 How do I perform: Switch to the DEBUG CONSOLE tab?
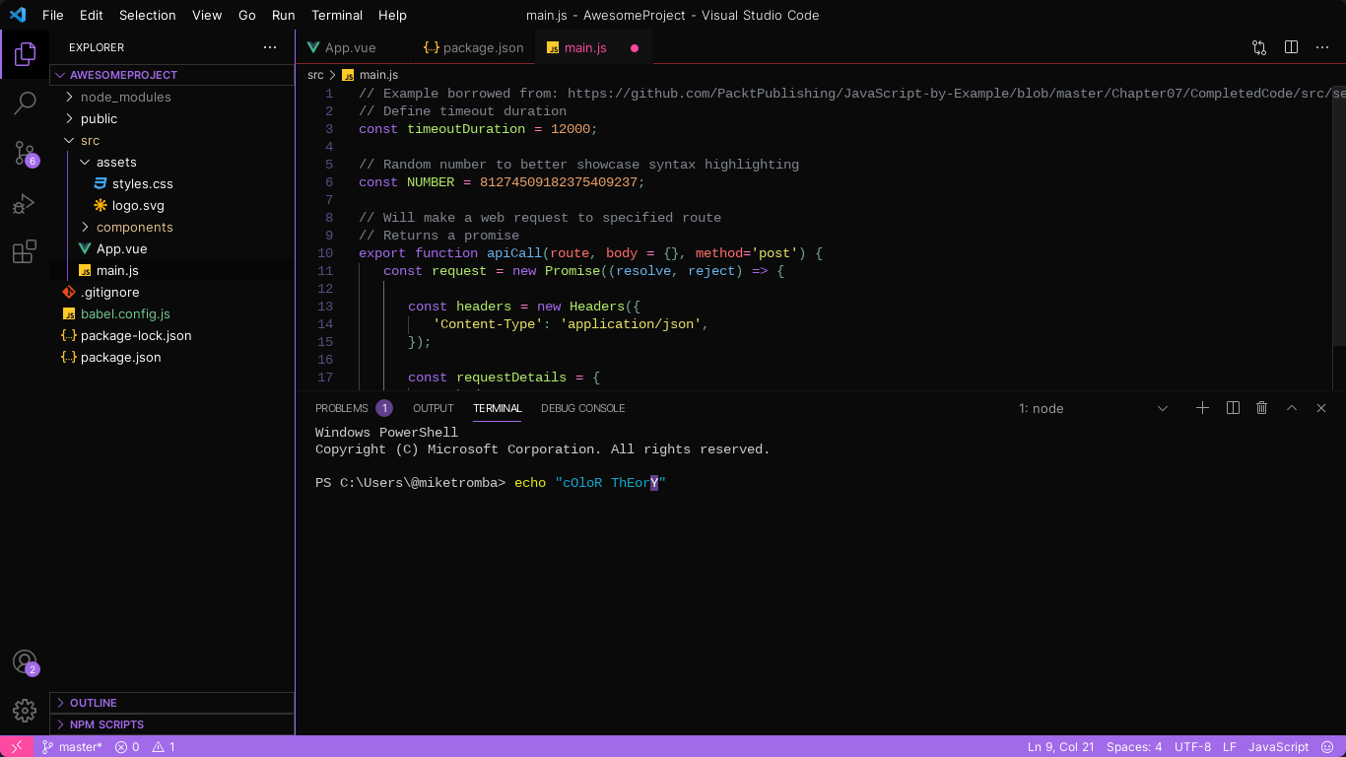click(x=583, y=408)
